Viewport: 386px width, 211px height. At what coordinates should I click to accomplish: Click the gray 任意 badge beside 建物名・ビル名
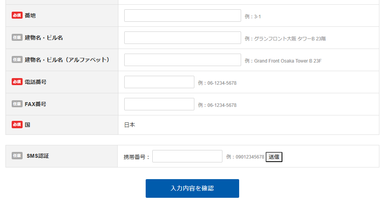point(17,38)
